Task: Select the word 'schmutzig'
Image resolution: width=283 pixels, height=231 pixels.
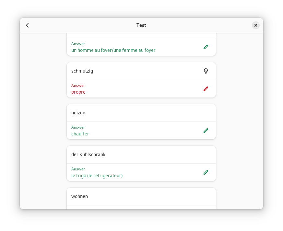Action: coord(82,71)
